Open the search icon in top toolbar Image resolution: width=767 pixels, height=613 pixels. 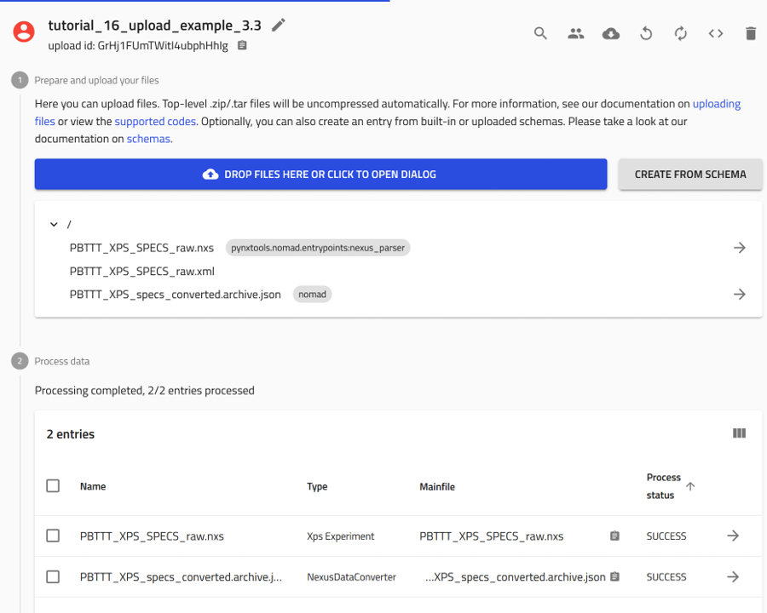[540, 33]
